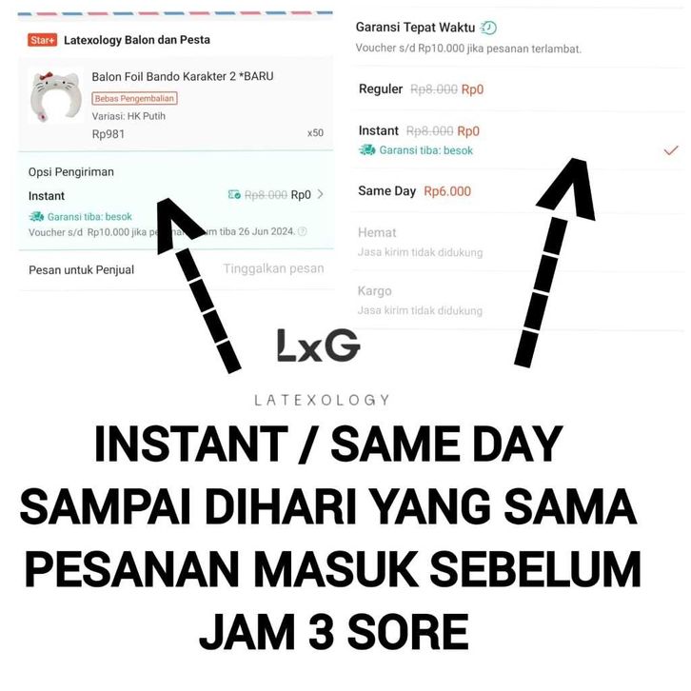This screenshot has width=691, height=691.
Task: Select the Reguler shipping option
Action: pos(518,89)
